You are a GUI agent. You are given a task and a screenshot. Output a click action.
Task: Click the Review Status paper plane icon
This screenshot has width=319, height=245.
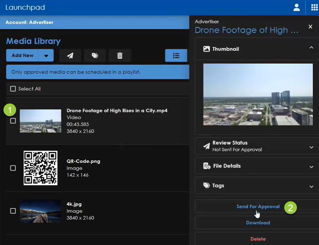206,146
